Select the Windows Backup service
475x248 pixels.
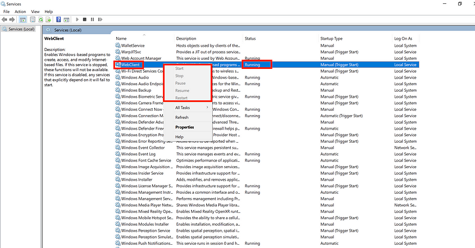[x=136, y=90]
